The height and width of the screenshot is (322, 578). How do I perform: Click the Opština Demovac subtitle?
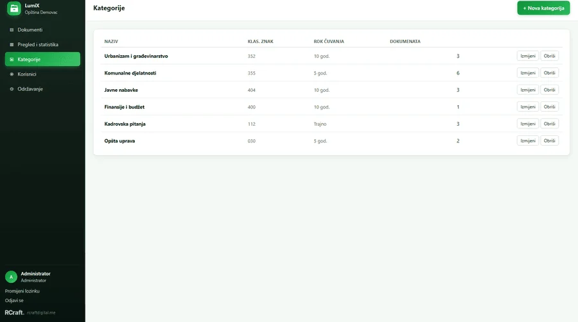[41, 13]
